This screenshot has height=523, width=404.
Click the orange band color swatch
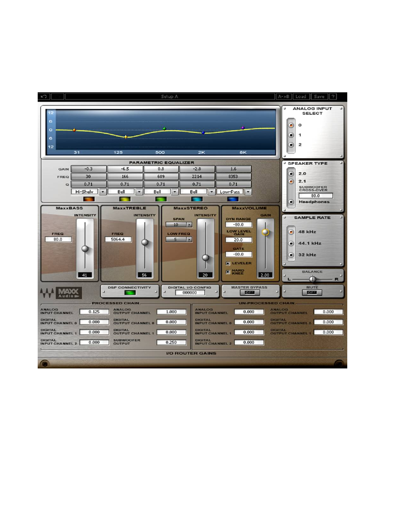click(89, 199)
